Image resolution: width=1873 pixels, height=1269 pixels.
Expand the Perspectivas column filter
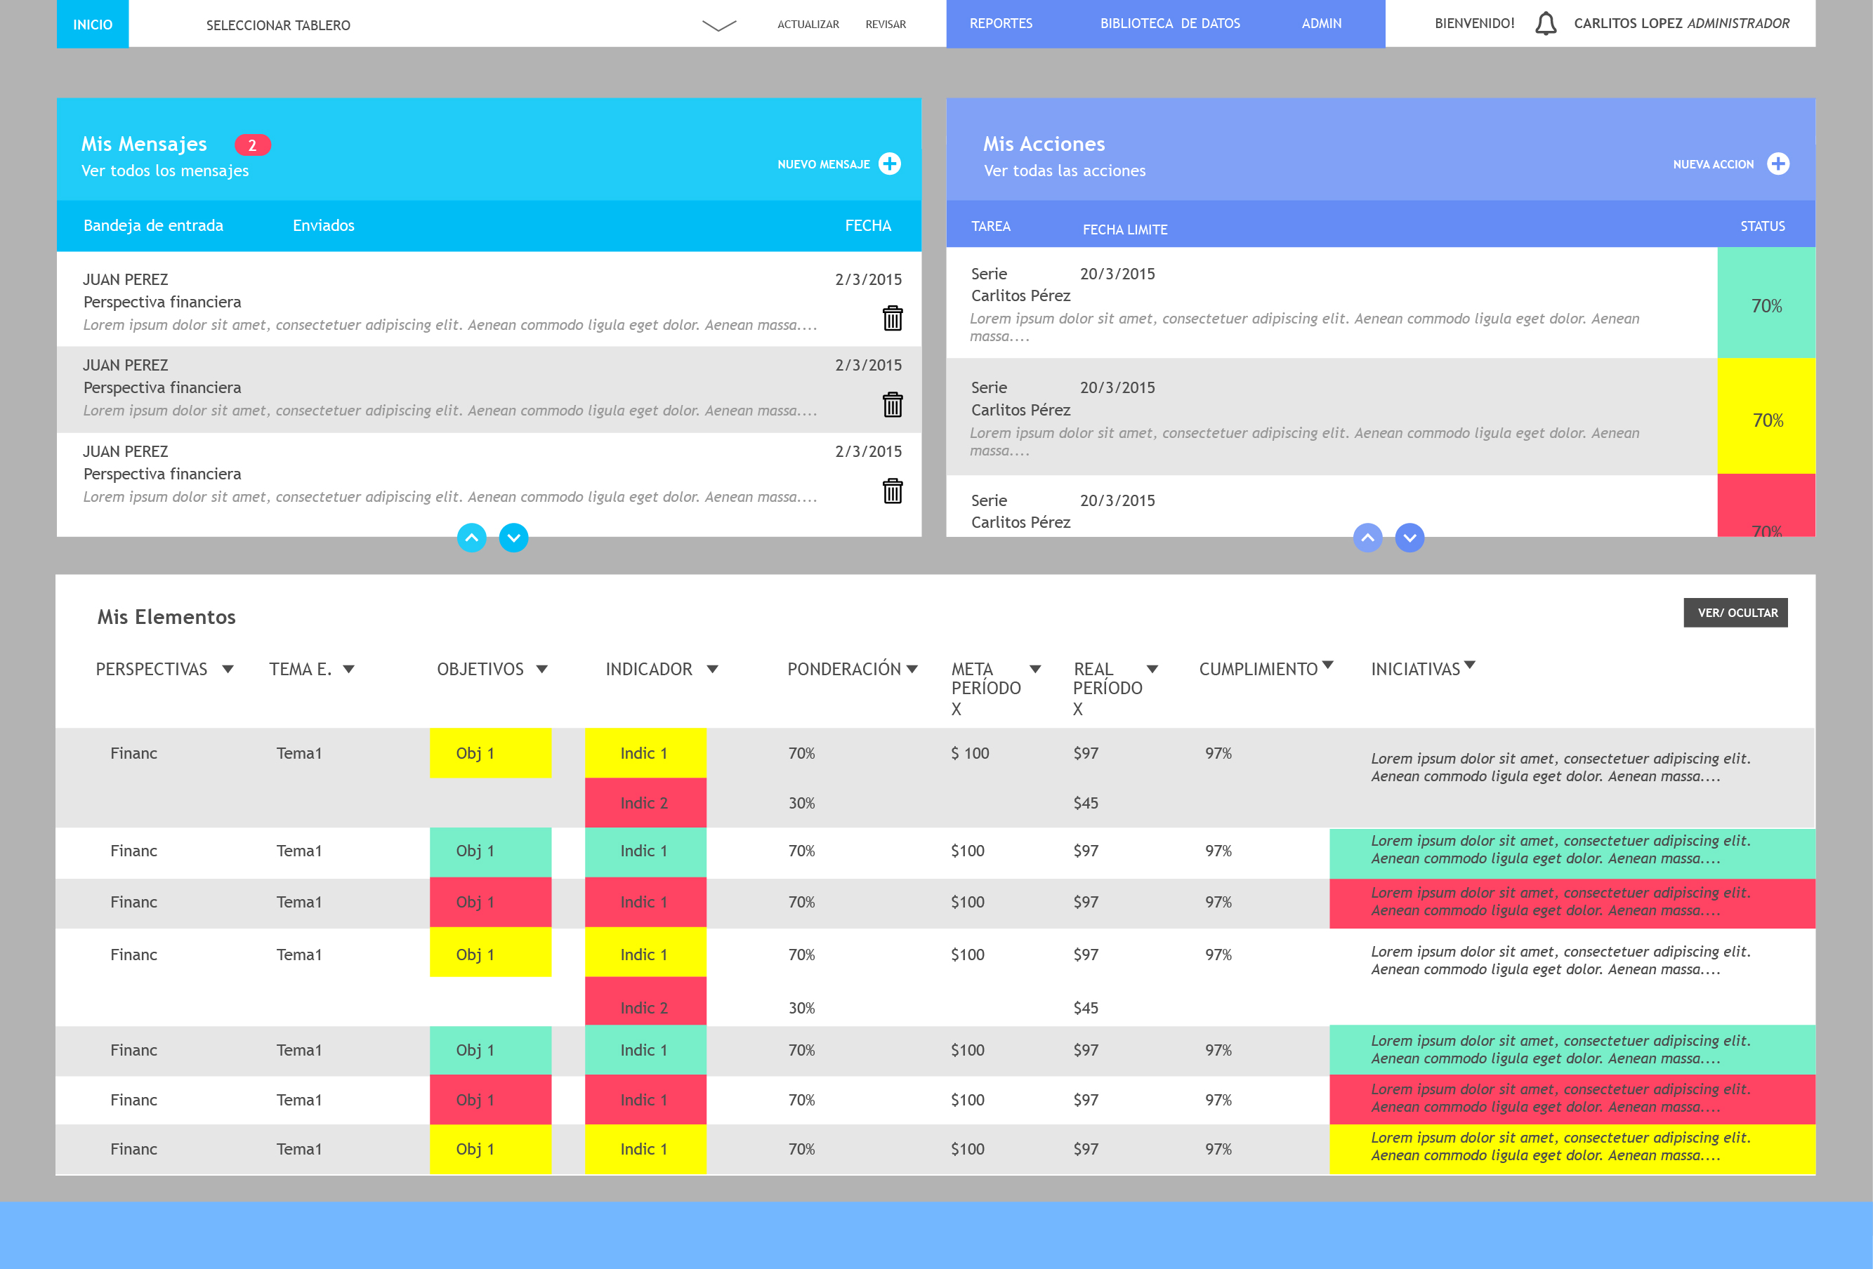coord(228,670)
